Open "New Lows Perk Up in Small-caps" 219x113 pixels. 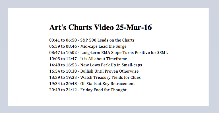pos(111,65)
